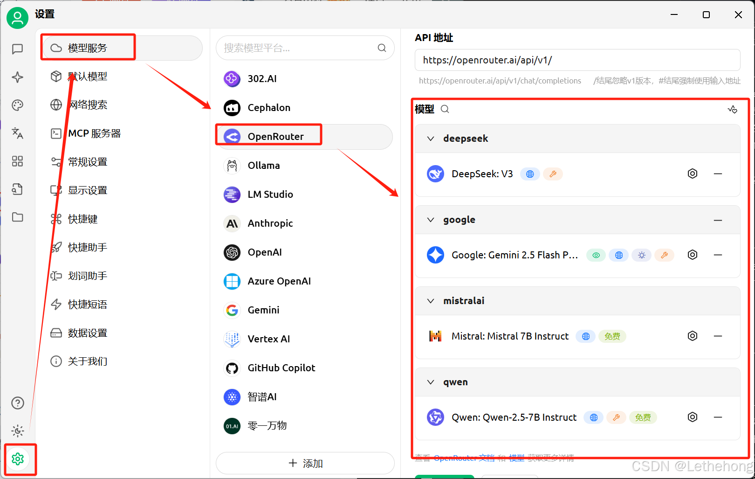Open the mini apps grid icon
This screenshot has width=755, height=479.
(18, 161)
